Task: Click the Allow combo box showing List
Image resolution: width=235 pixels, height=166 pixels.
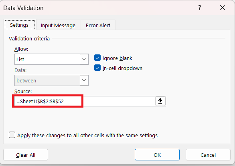Action: click(51, 59)
